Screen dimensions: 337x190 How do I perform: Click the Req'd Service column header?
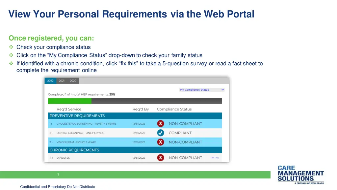(69, 109)
